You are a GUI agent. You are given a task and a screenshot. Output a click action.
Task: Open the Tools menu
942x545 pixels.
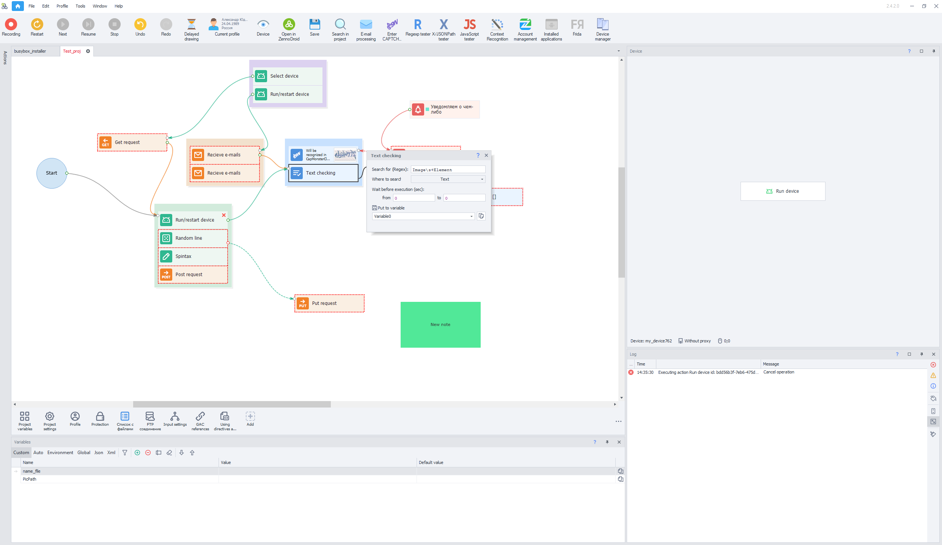click(80, 6)
